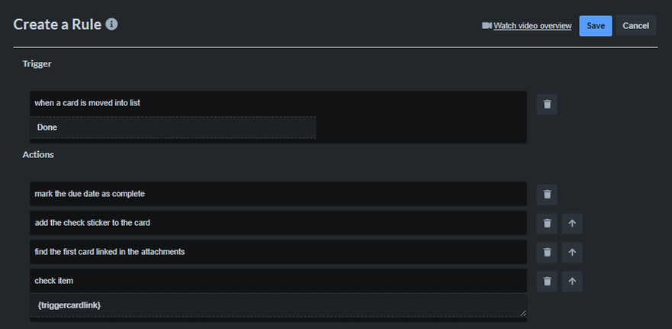Delete the find first linked card action
The image size is (672, 329).
547,252
